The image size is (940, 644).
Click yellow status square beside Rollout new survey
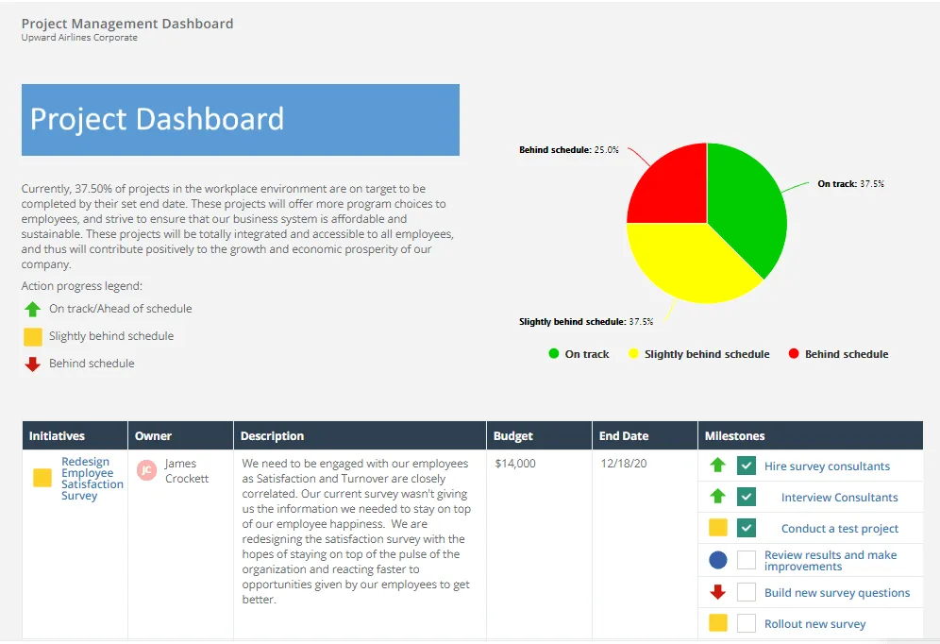click(x=717, y=623)
